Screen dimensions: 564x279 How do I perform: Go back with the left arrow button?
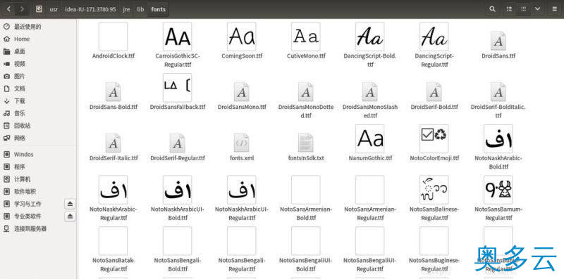click(x=9, y=9)
